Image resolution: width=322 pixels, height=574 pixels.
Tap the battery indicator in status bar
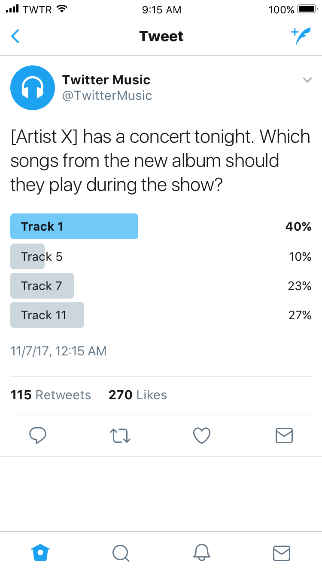coord(307,9)
